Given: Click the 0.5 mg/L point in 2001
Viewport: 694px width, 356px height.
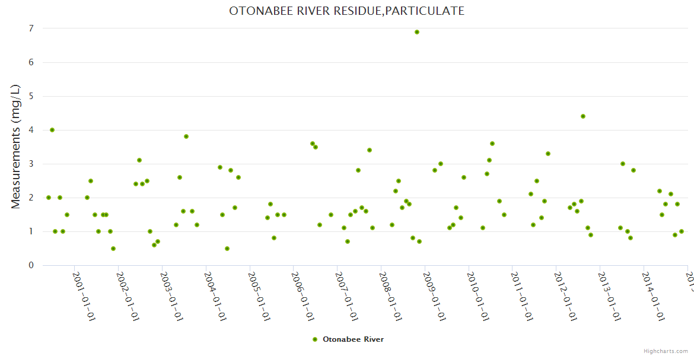Looking at the screenshot, I should click(x=113, y=249).
